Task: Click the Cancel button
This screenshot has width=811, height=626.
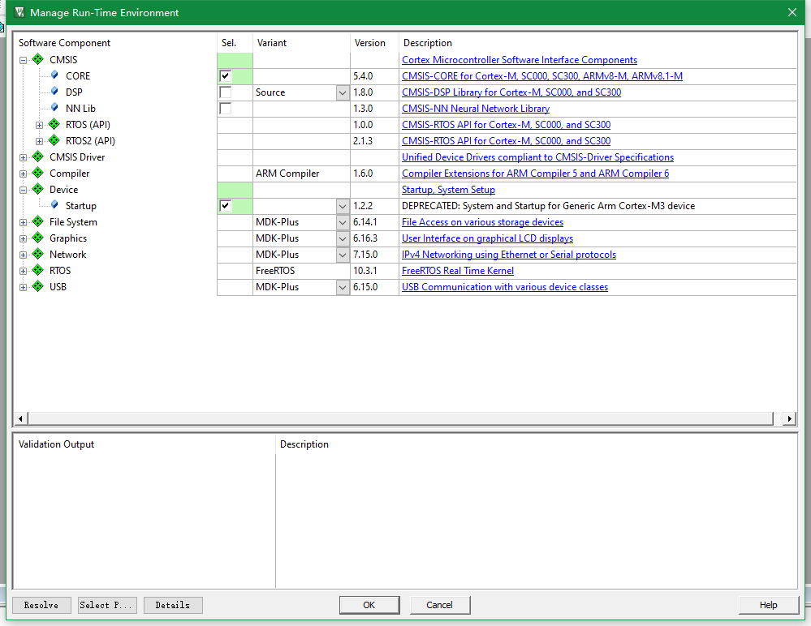Action: coord(440,605)
